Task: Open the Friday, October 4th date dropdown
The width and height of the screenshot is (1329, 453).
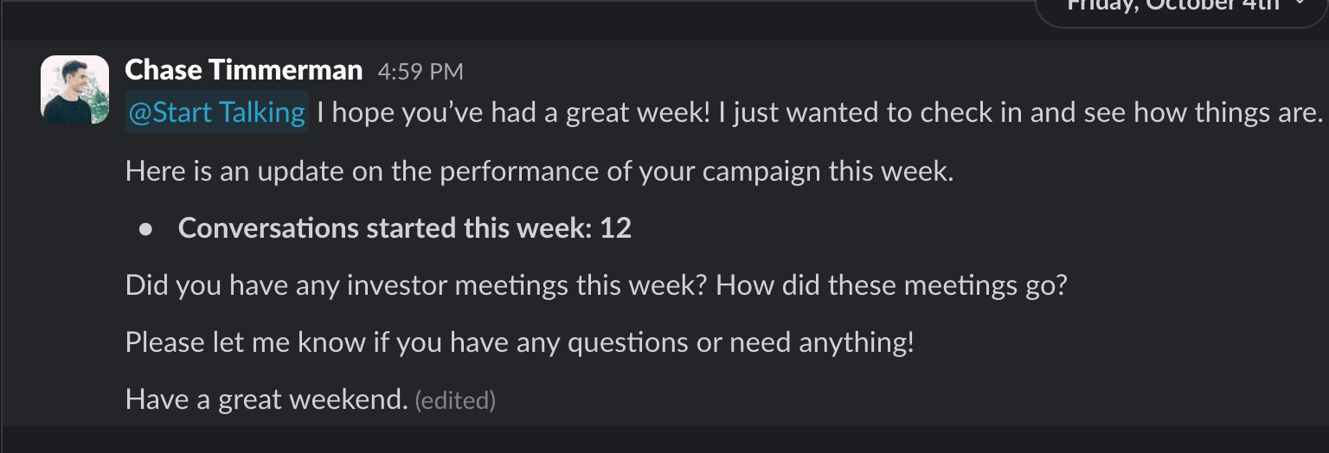Action: pyautogui.click(x=1181, y=9)
